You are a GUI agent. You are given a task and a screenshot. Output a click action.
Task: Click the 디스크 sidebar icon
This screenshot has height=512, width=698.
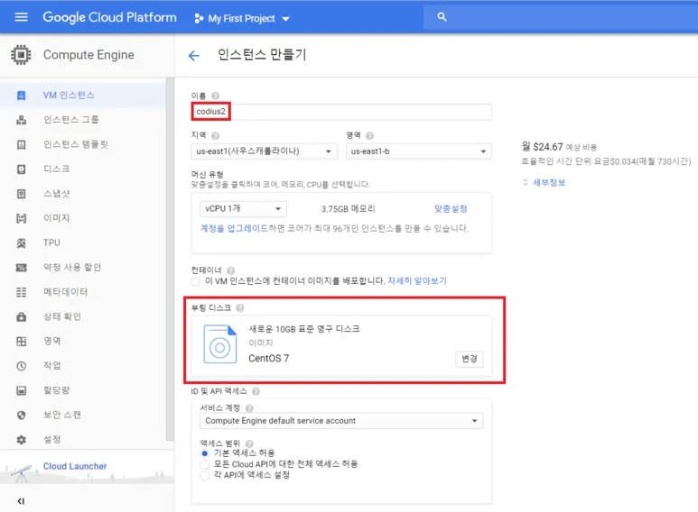pos(21,169)
